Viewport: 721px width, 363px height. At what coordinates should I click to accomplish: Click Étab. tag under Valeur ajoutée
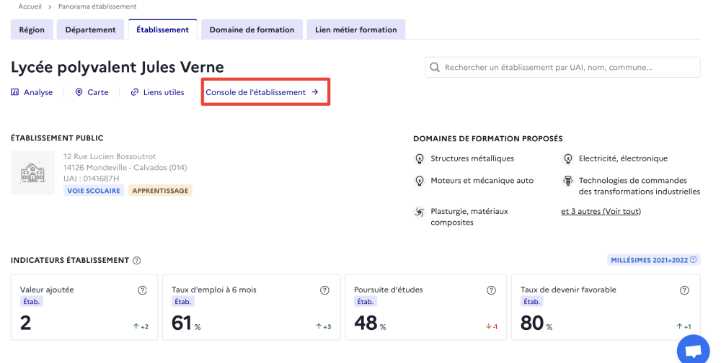pyautogui.click(x=32, y=302)
